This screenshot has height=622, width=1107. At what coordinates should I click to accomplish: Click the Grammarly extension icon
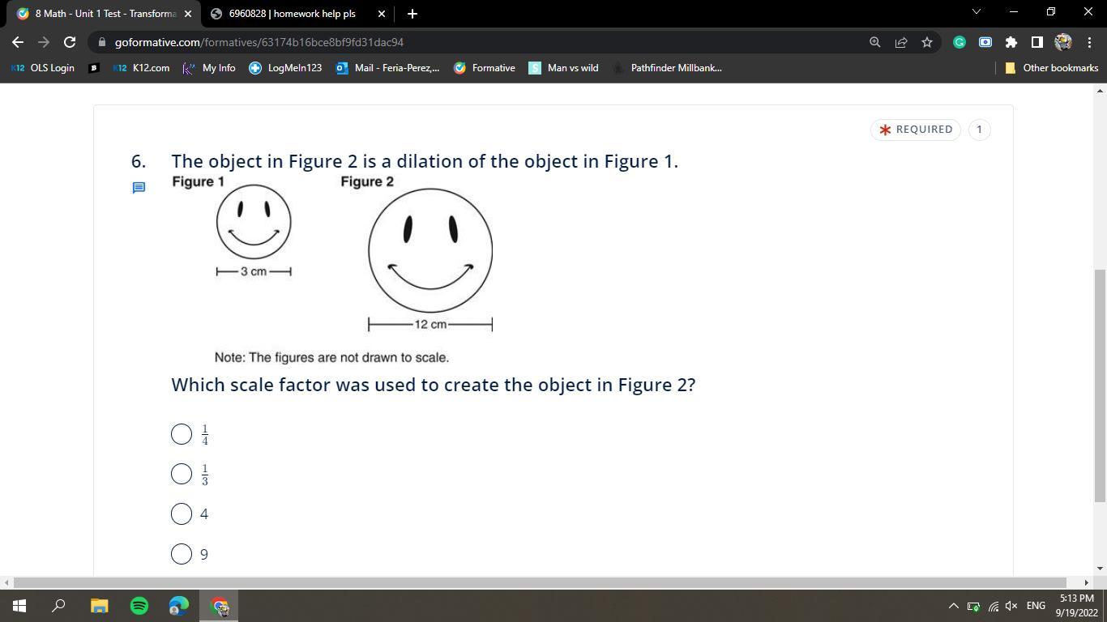pos(960,42)
